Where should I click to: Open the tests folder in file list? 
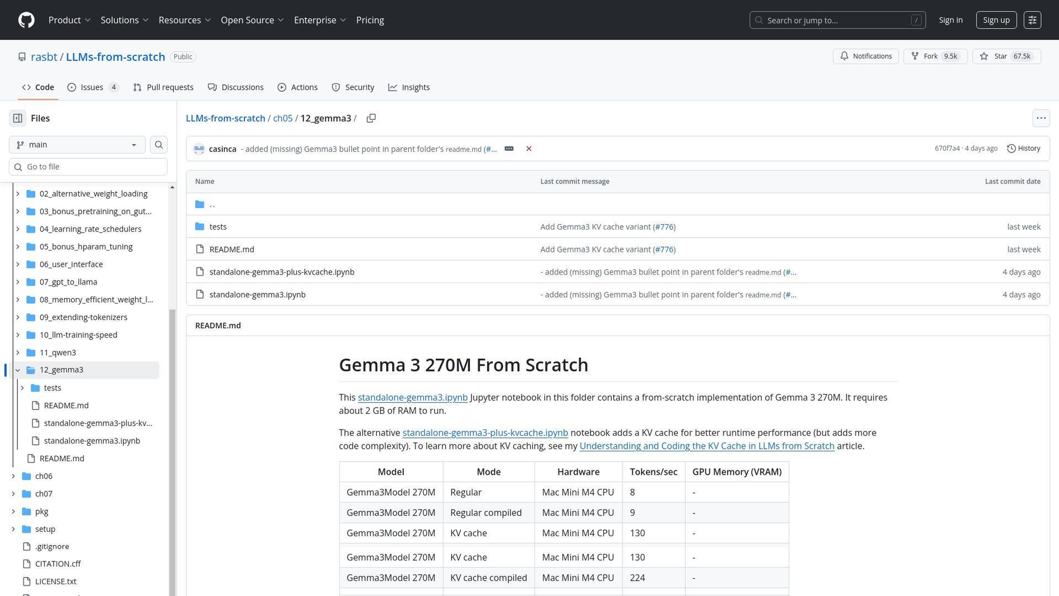pos(218,227)
